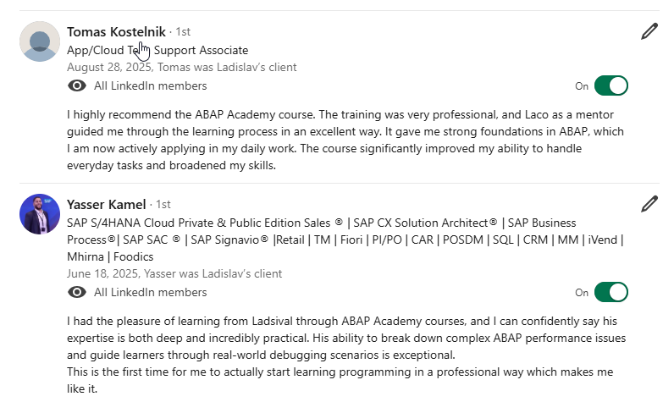
Task: Click the June 18, 2025 client line
Action: point(174,273)
